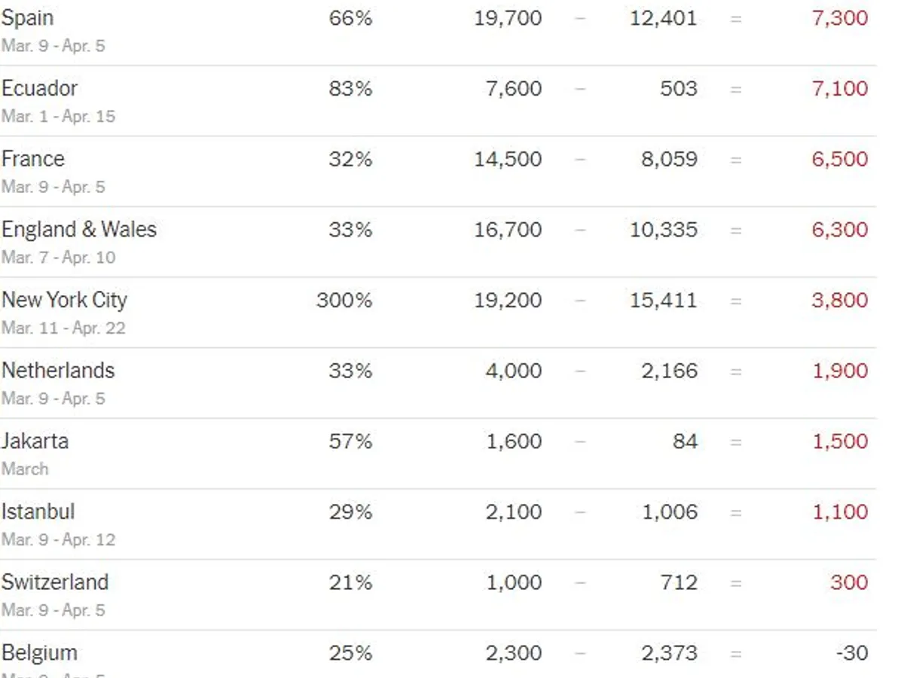Click the France row label
This screenshot has width=904, height=678.
pos(33,159)
